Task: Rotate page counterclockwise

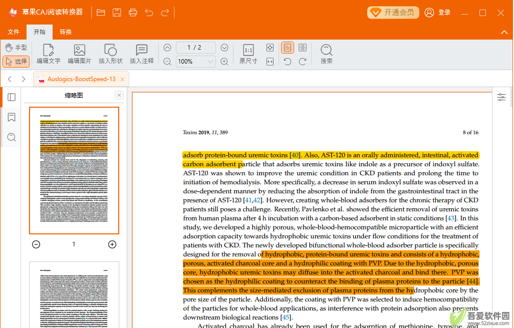Action: click(288, 61)
